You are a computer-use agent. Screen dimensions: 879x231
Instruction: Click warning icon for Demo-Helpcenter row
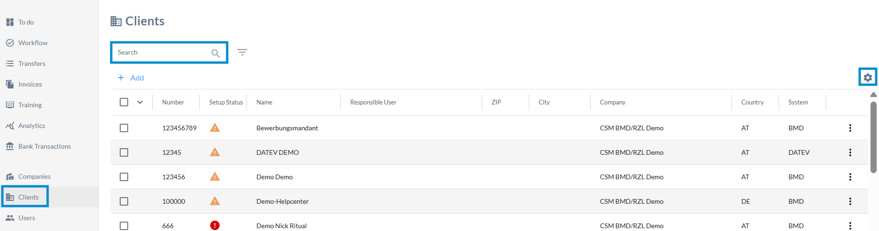click(x=215, y=201)
